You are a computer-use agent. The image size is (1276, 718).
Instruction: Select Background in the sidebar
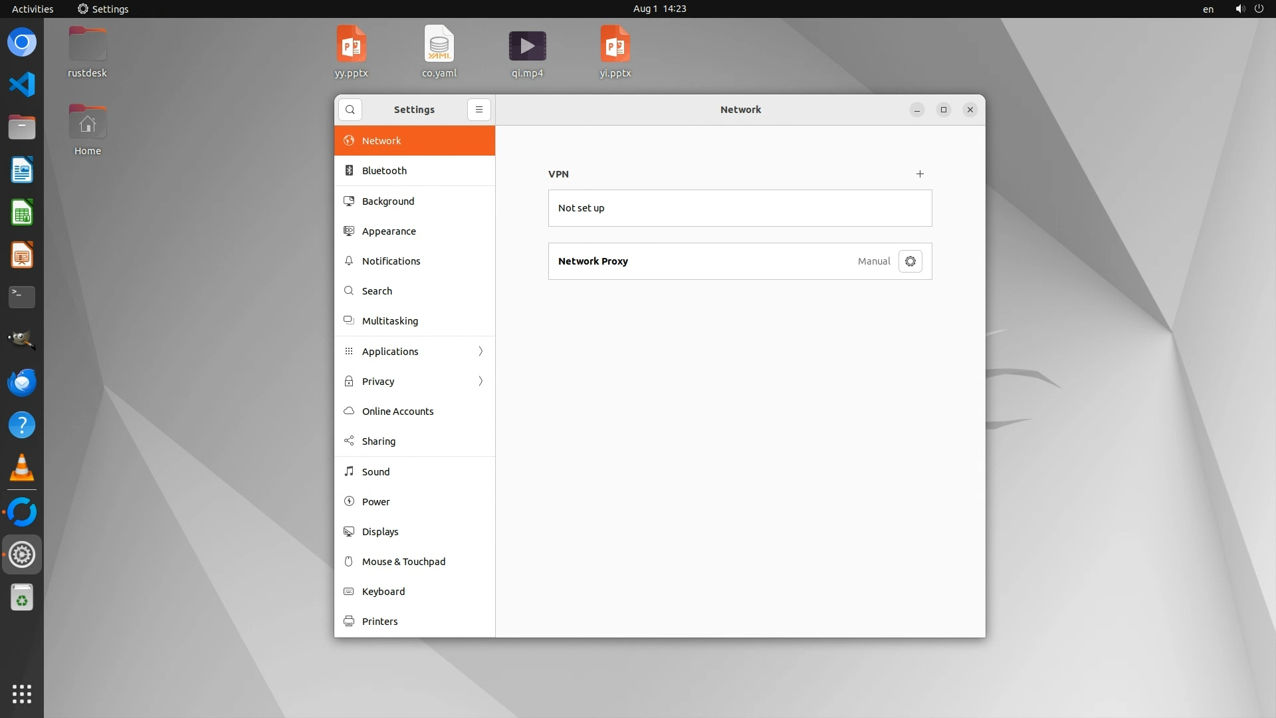click(388, 201)
